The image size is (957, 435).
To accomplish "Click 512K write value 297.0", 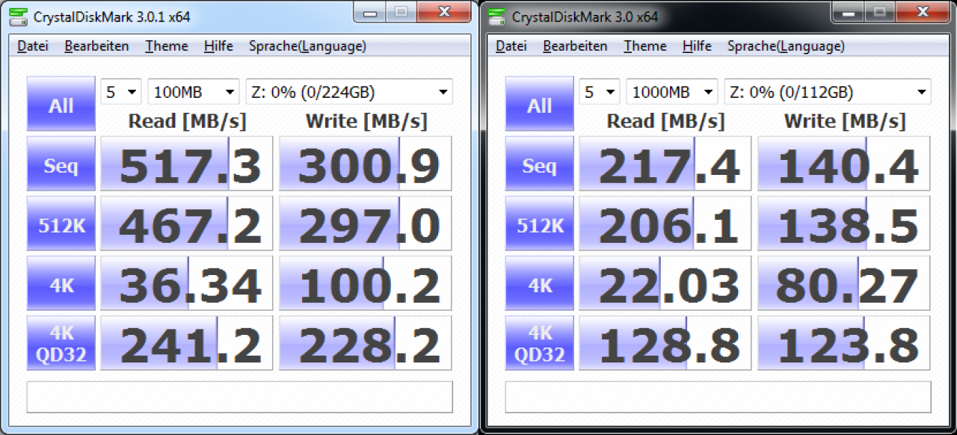I will (366, 223).
